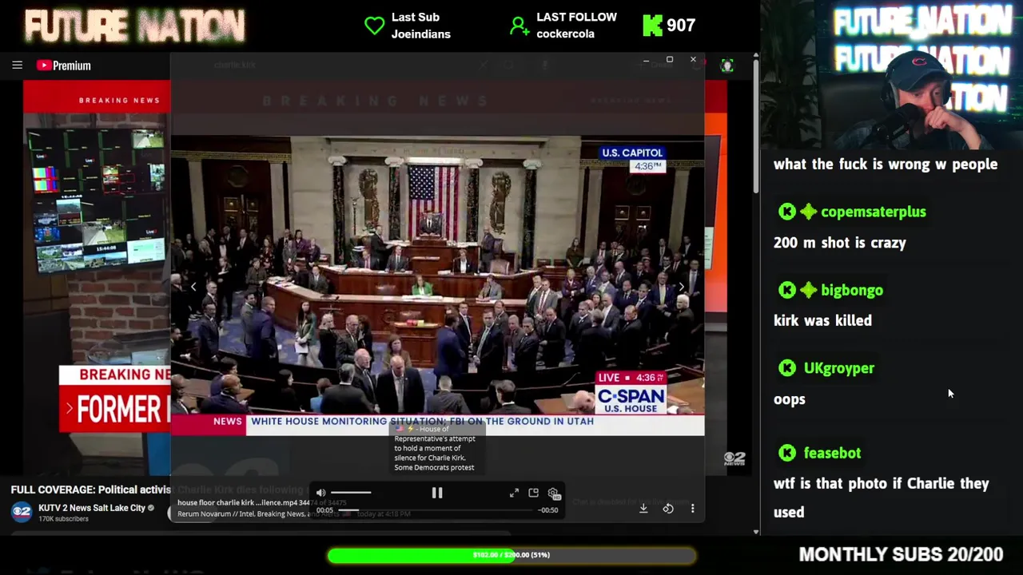
Task: Click the browser vertical scrollbar
Action: (756, 128)
